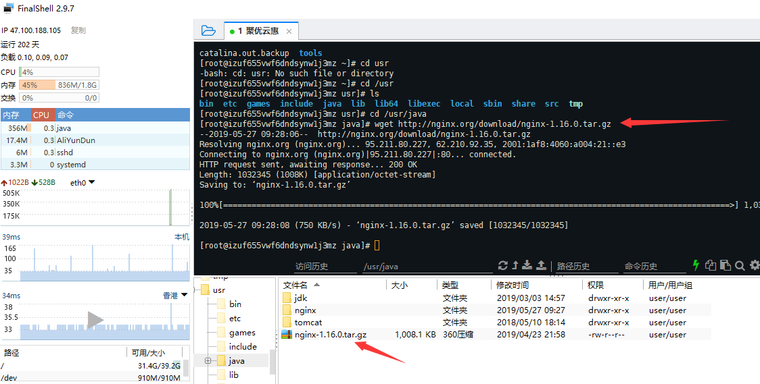
Task: Click the upload file icon
Action: click(542, 265)
